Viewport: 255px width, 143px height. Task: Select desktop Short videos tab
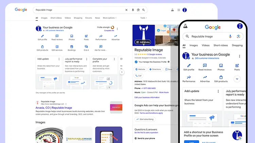(x=56, y=18)
